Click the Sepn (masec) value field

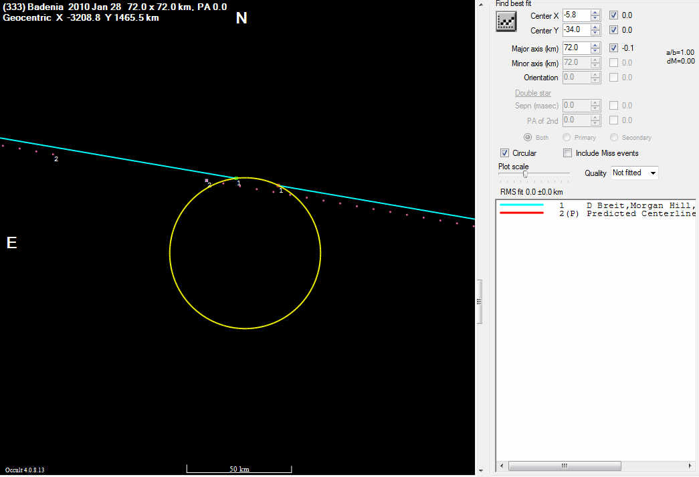point(577,105)
